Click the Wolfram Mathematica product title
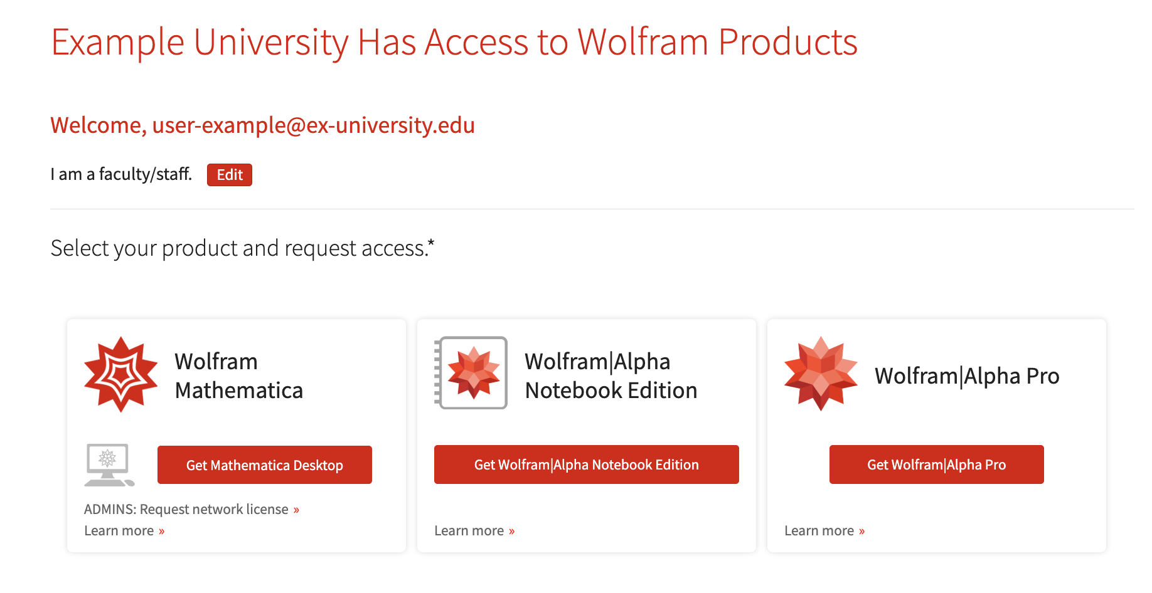 click(238, 376)
